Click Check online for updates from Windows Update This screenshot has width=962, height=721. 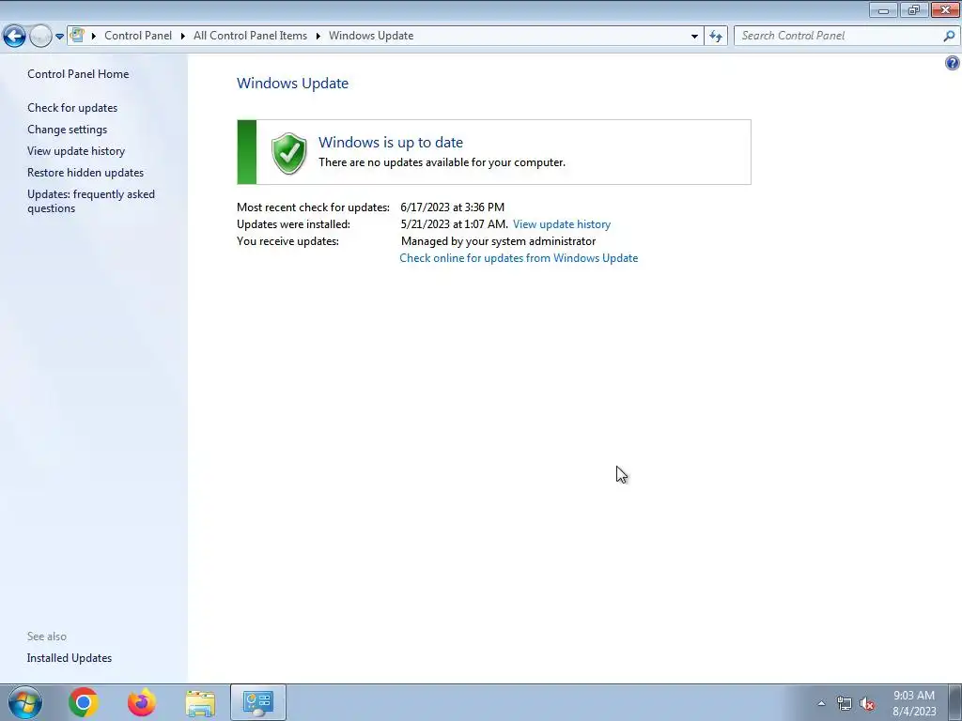[519, 258]
